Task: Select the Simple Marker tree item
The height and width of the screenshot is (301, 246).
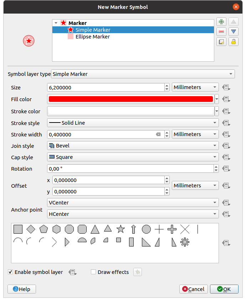Action: tap(93, 30)
